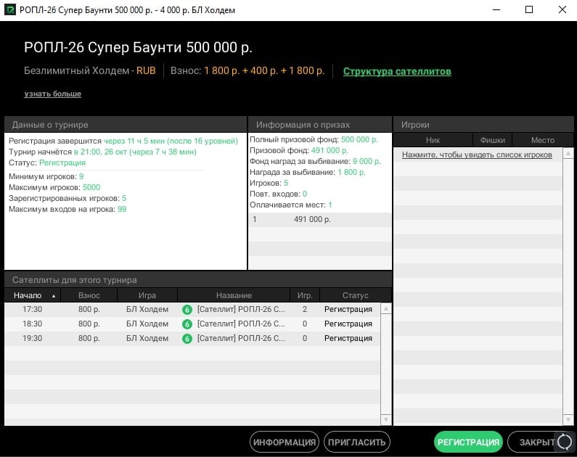This screenshot has width=577, height=457.
Task: Click satellites list scroll down arrow
Action: click(x=386, y=419)
